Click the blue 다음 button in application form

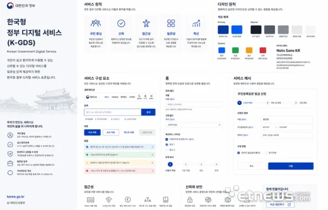click(x=291, y=166)
